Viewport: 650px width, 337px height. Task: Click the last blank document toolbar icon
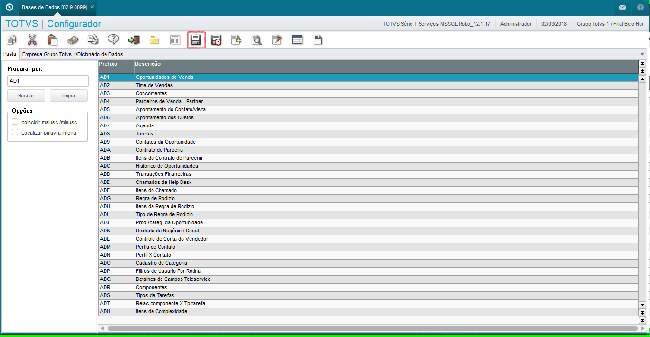(x=317, y=40)
